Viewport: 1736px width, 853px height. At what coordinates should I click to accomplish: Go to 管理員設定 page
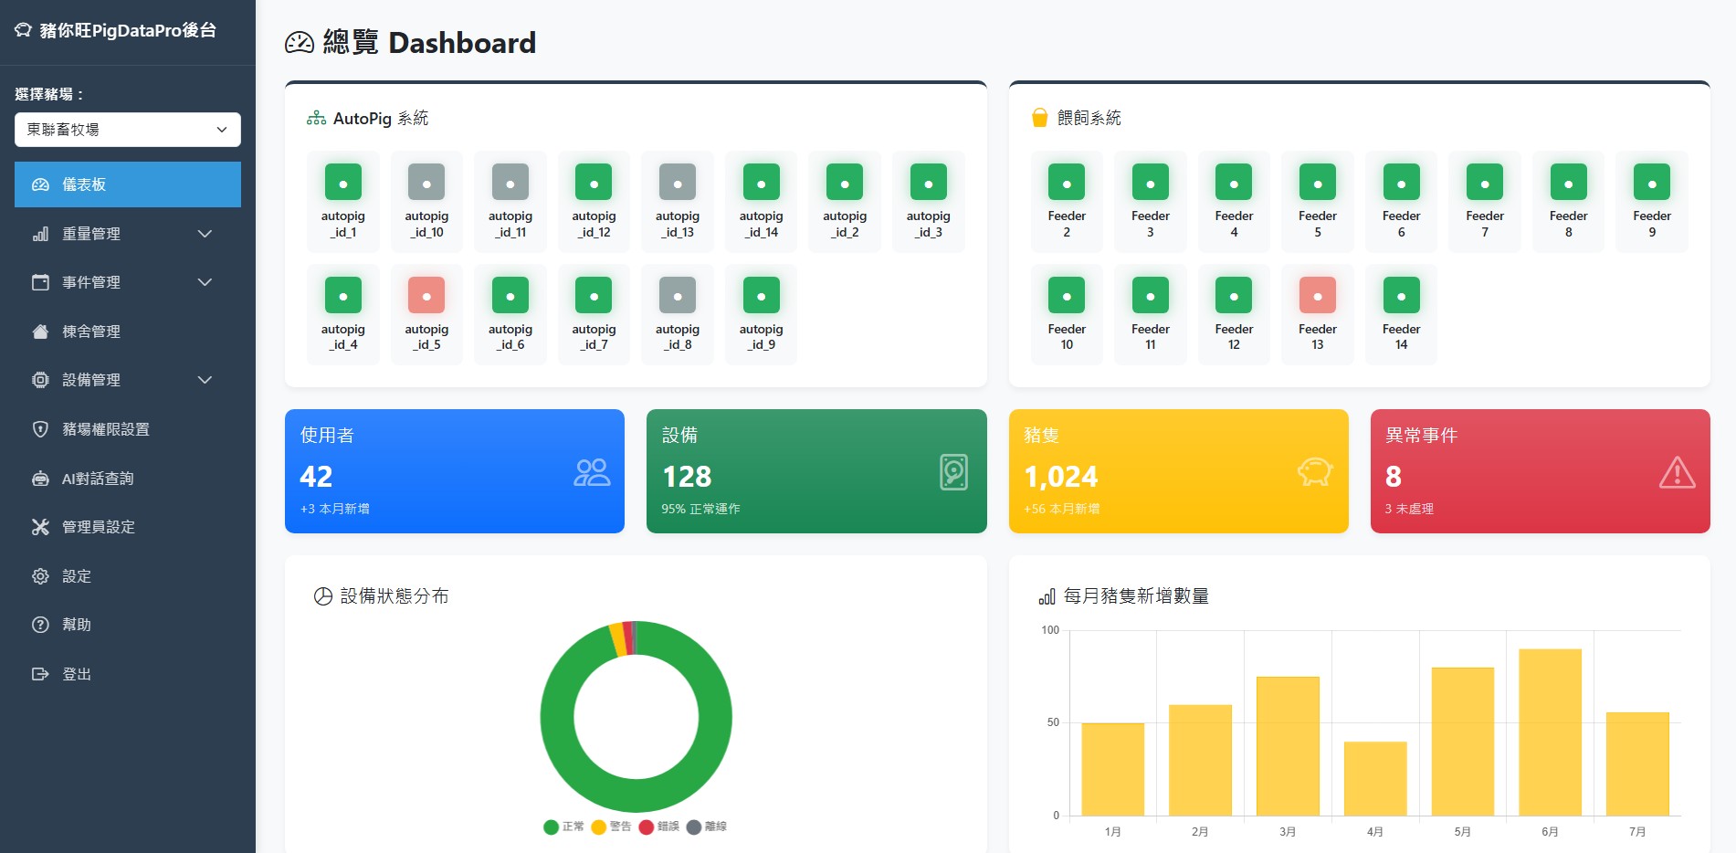128,527
